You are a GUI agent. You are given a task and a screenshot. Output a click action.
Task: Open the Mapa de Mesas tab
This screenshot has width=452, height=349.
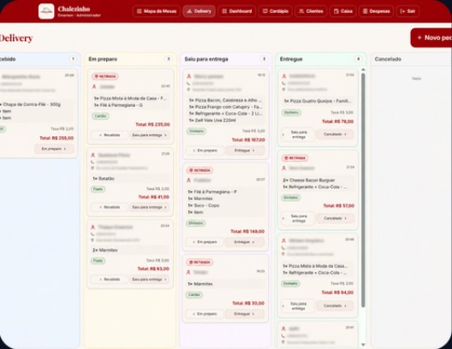pyautogui.click(x=157, y=11)
